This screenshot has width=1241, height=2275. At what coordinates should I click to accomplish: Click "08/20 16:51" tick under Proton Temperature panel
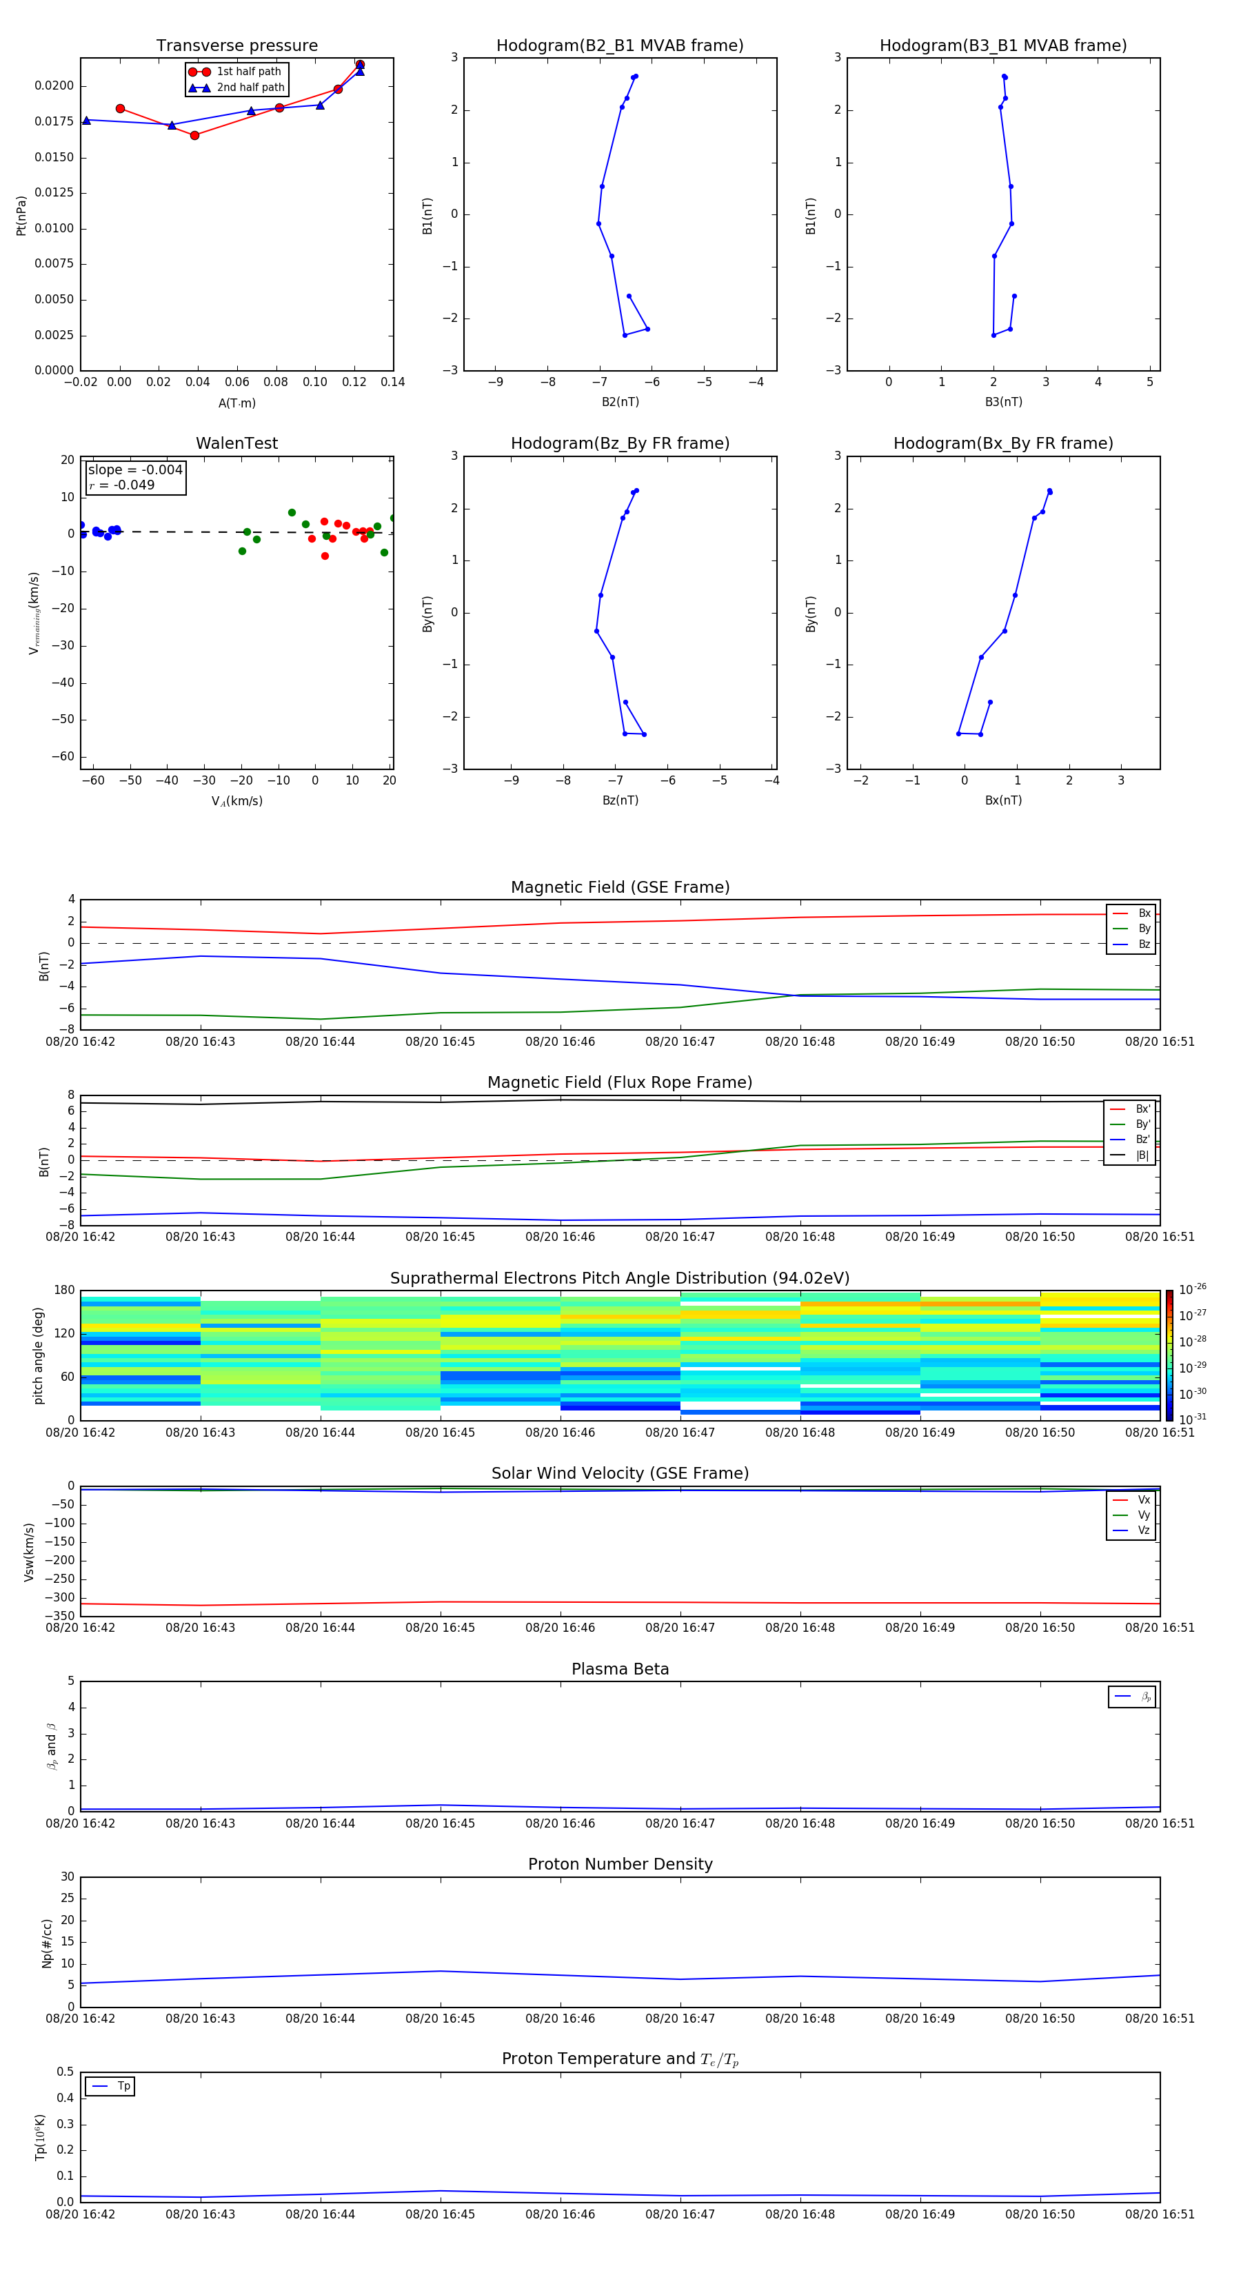(1160, 2215)
